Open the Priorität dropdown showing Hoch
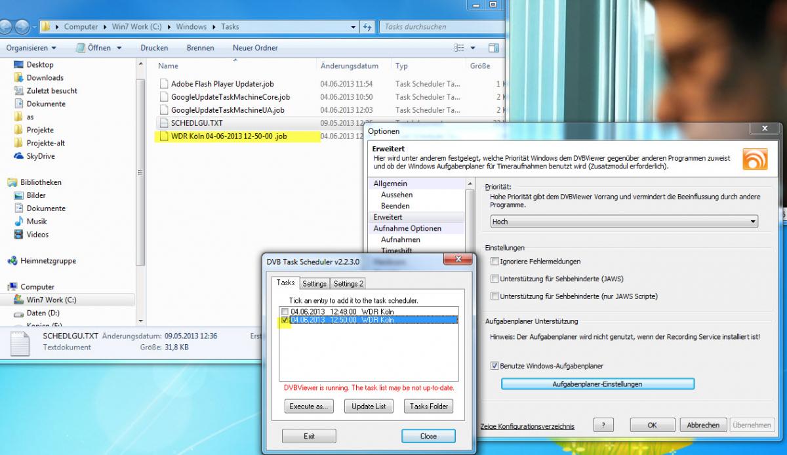 coord(624,222)
